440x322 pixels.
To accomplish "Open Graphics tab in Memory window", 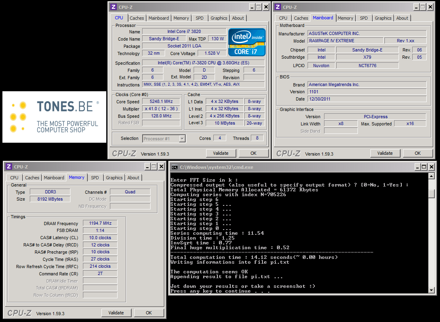I will 114,178.
